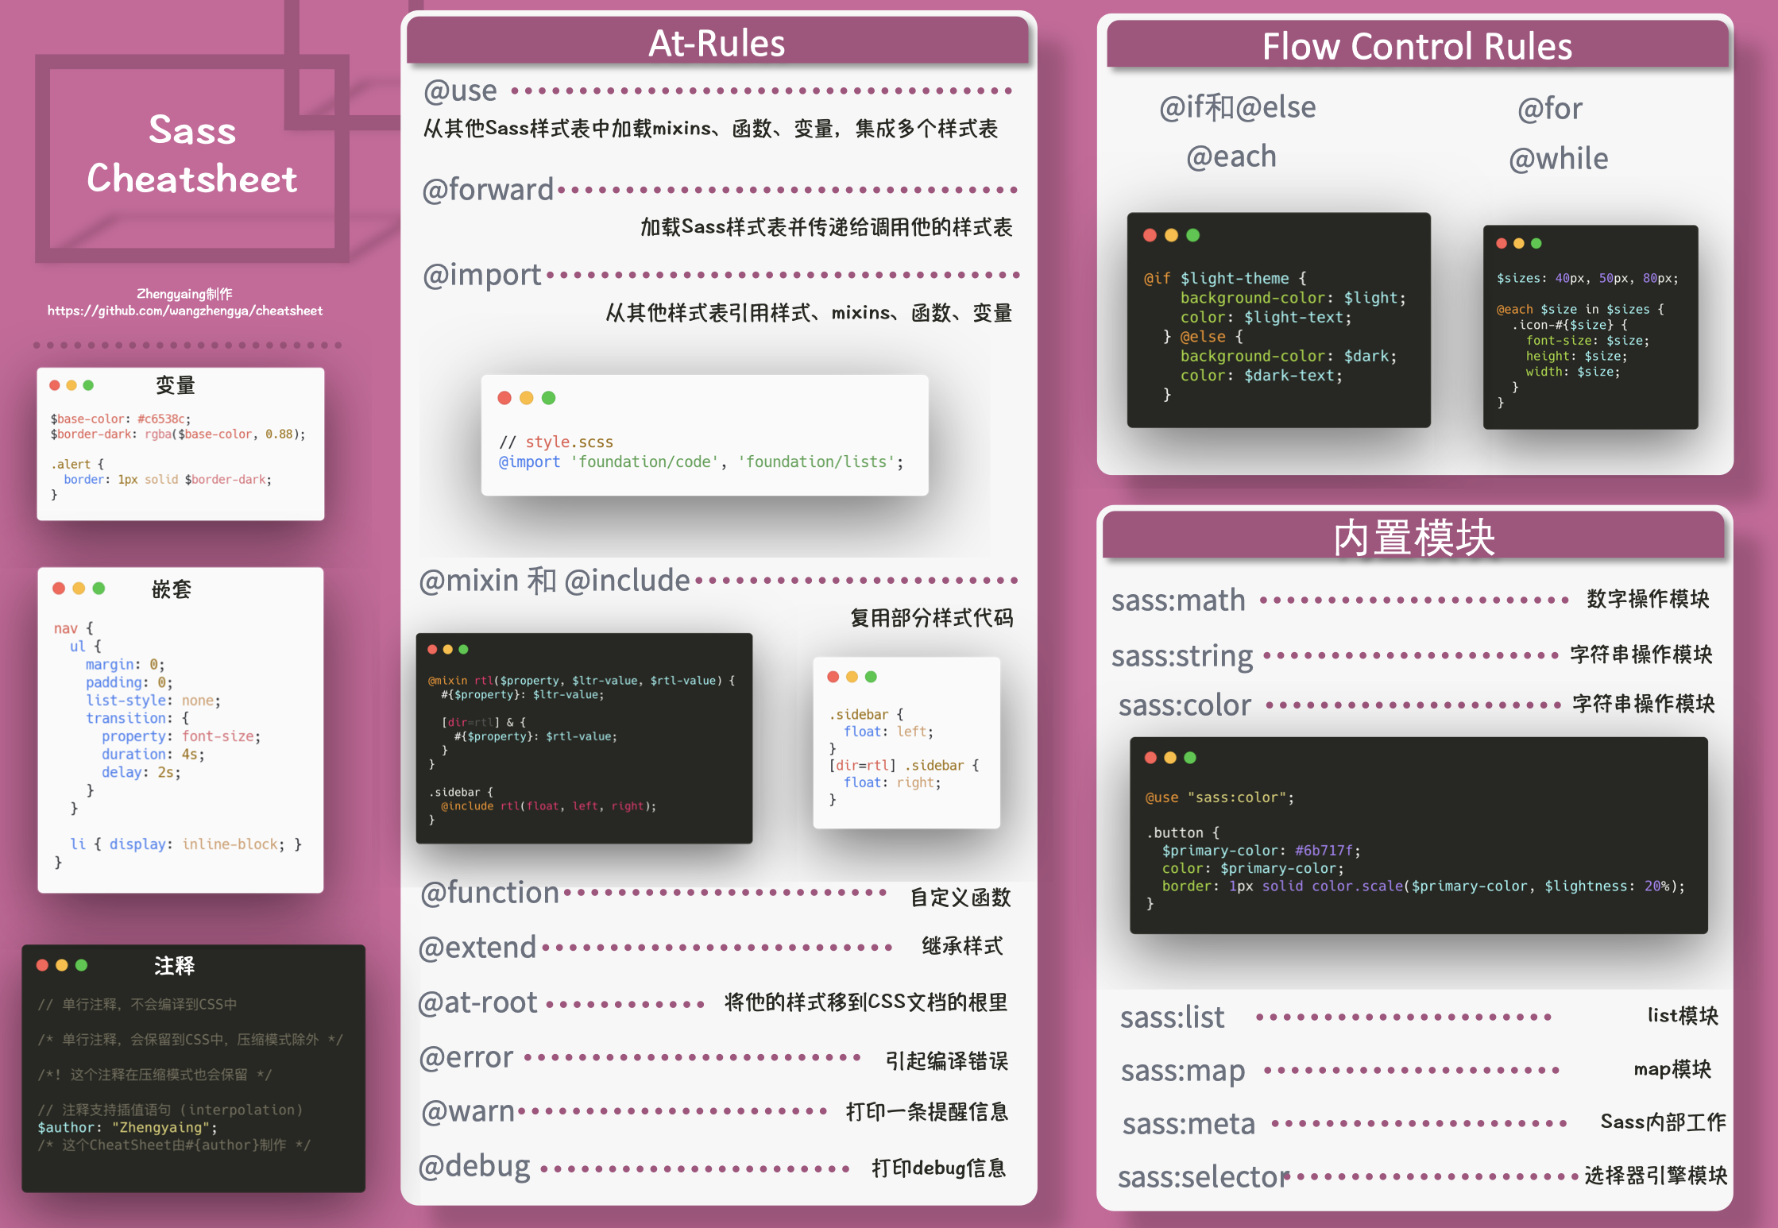Open the github.com/wangzhengya/cheatsheet URL
The image size is (1778, 1228).
185,311
